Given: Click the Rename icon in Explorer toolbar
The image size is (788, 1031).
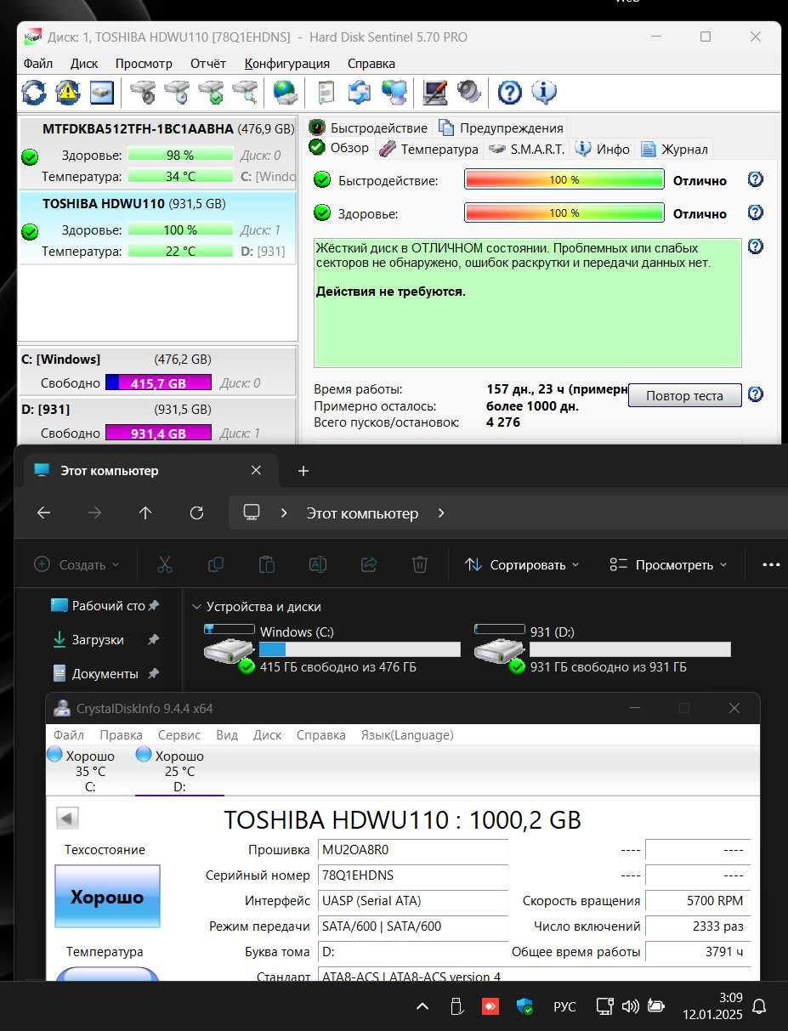Looking at the screenshot, I should pos(318,564).
